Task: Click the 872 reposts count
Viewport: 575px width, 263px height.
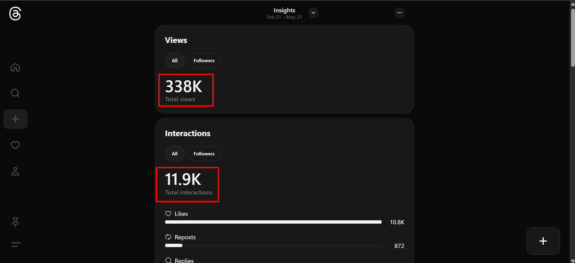Action: coord(399,246)
